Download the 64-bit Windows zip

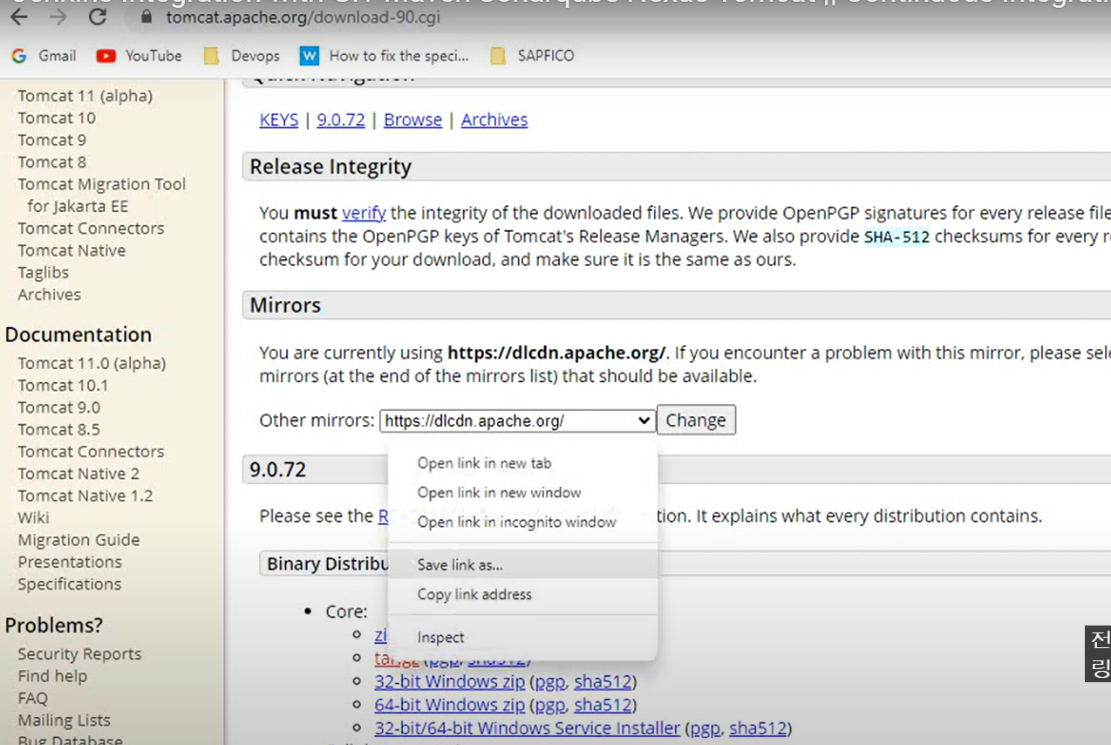[x=450, y=704]
